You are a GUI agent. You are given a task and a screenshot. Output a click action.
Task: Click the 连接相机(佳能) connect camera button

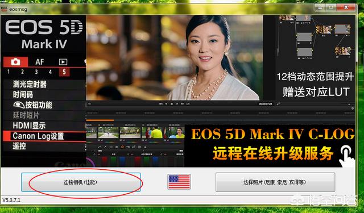81,182
